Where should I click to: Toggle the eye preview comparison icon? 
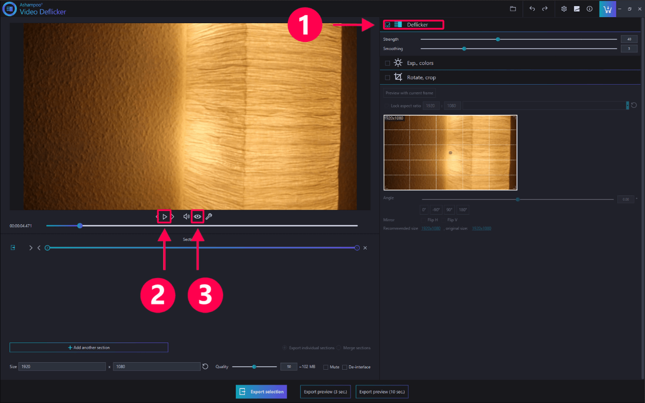point(198,217)
